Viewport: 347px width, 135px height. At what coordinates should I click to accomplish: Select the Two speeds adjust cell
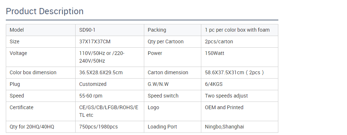pyautogui.click(x=239, y=96)
